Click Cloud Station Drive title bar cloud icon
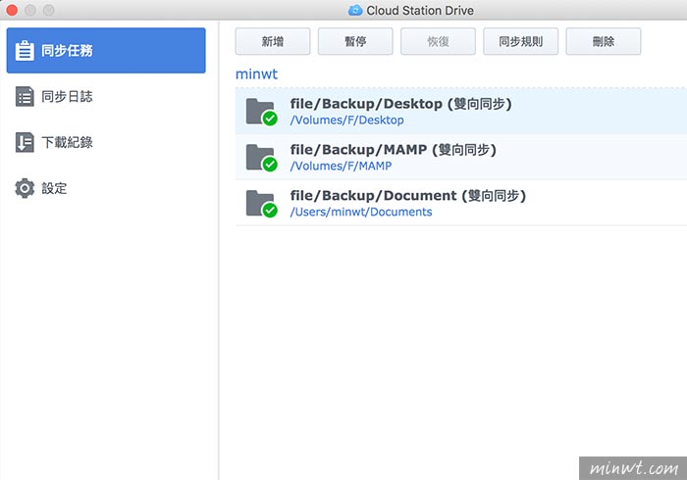 click(355, 10)
